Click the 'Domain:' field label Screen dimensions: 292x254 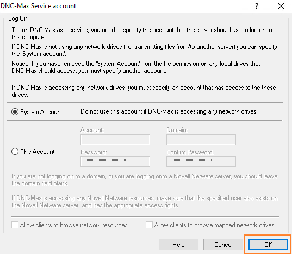(177, 130)
